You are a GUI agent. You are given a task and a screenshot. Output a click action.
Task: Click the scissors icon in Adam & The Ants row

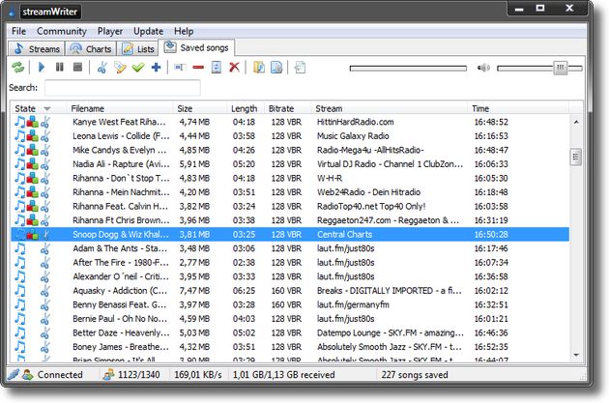click(45, 248)
